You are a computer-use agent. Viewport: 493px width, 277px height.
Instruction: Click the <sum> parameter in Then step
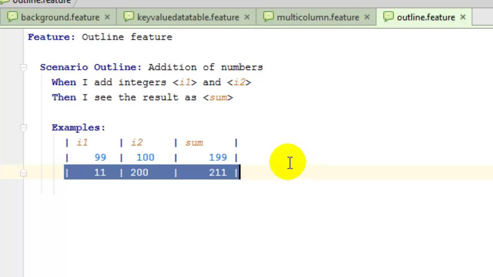[218, 97]
